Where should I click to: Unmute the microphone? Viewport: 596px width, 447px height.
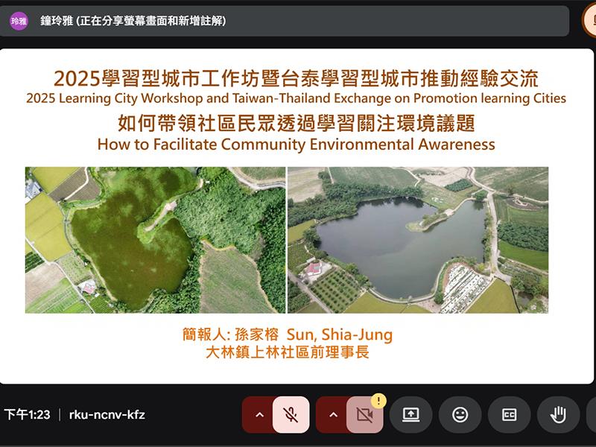[x=291, y=415]
